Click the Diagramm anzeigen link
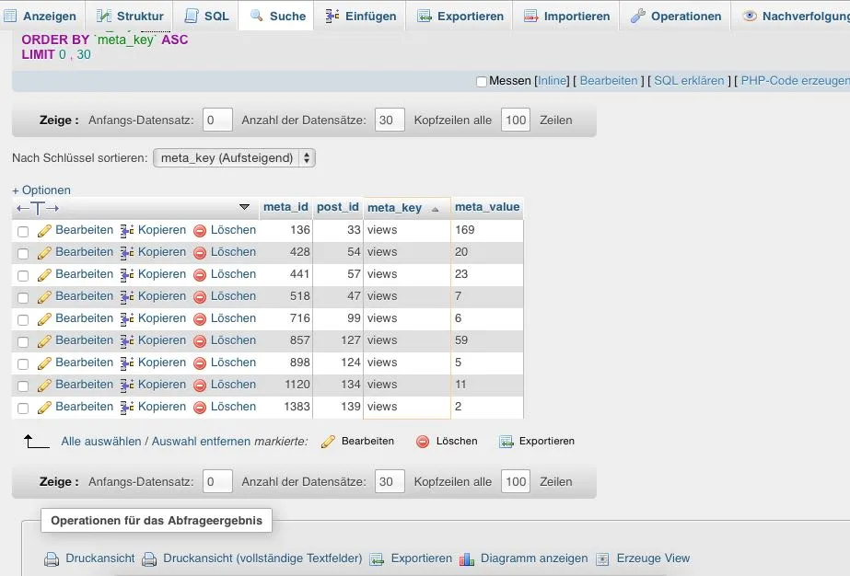Image resolution: width=850 pixels, height=576 pixels. click(534, 559)
